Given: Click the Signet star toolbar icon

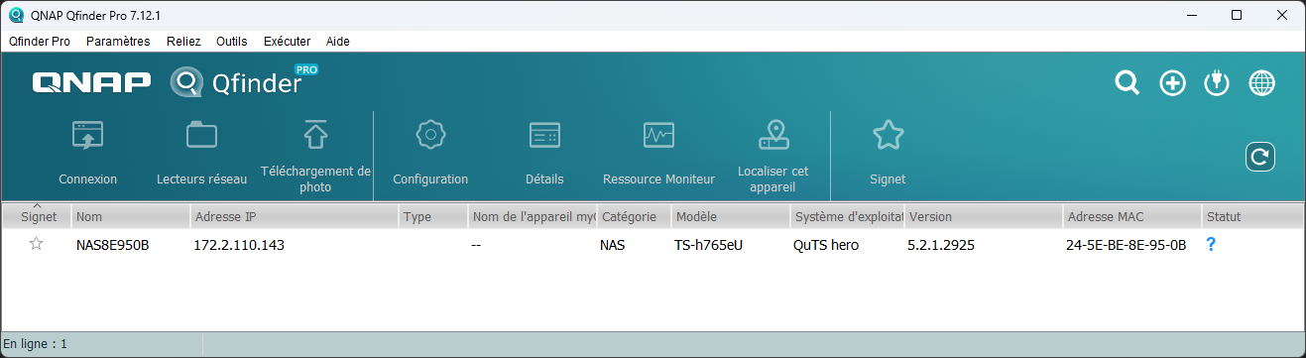Looking at the screenshot, I should (888, 135).
